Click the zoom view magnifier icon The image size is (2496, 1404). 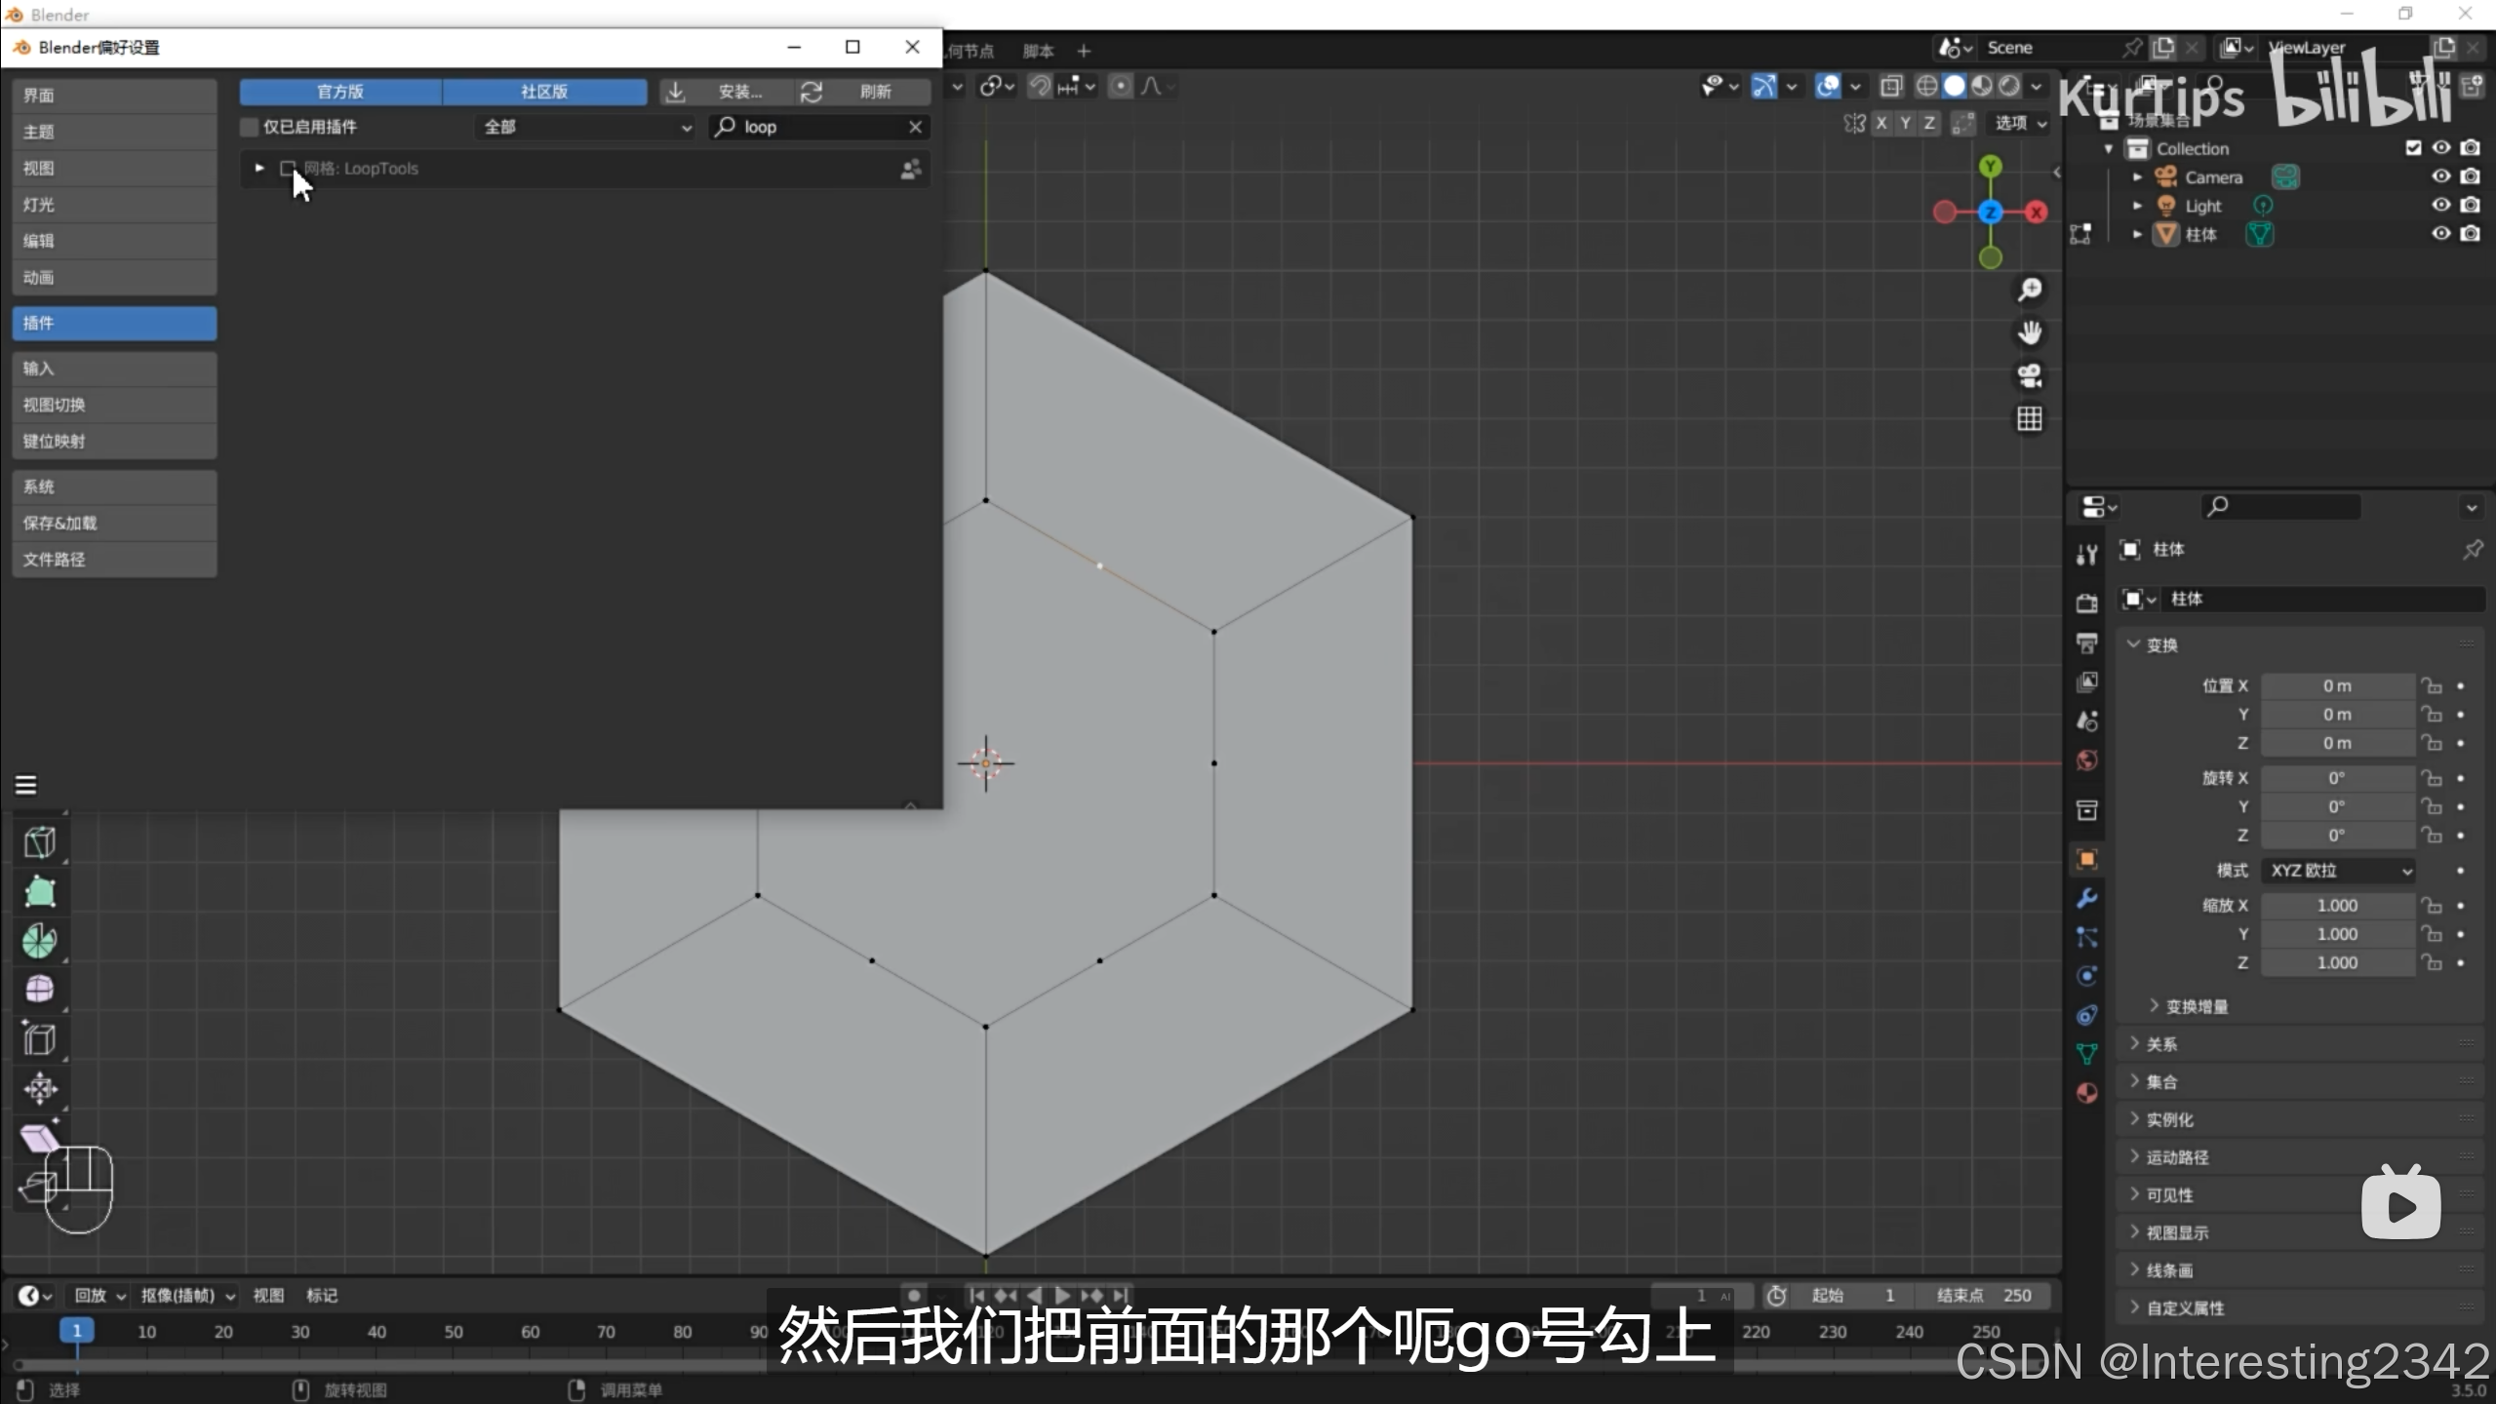coord(2030,290)
